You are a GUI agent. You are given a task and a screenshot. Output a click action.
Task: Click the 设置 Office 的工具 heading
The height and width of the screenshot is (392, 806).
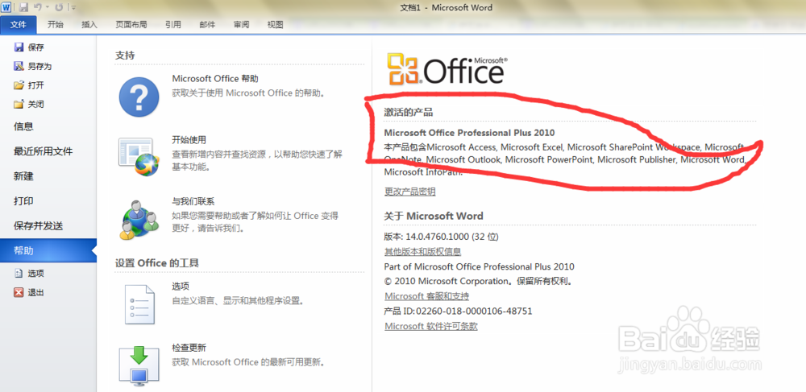(x=157, y=263)
